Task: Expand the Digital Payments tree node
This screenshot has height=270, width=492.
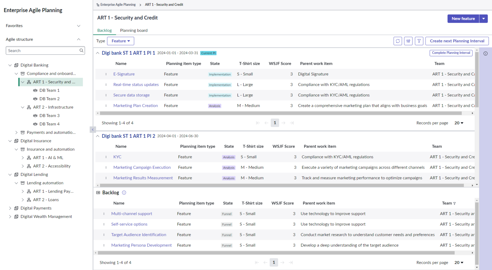Action: [10, 208]
